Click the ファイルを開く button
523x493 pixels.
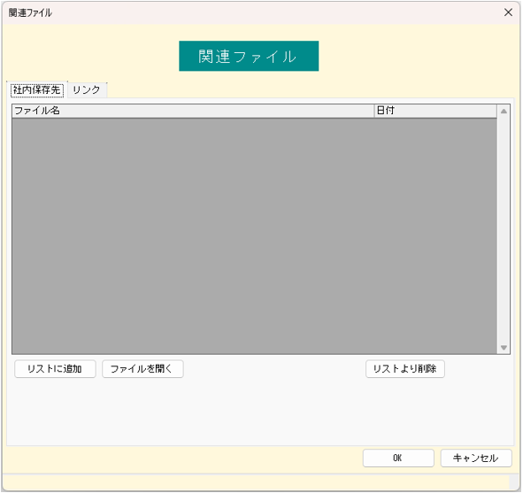click(x=142, y=369)
